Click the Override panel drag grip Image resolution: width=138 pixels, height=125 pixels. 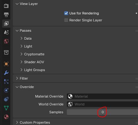point(137,87)
